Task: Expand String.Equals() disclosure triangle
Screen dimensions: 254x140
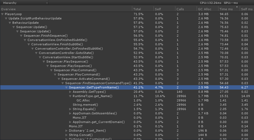Action: pyautogui.click(x=70, y=109)
